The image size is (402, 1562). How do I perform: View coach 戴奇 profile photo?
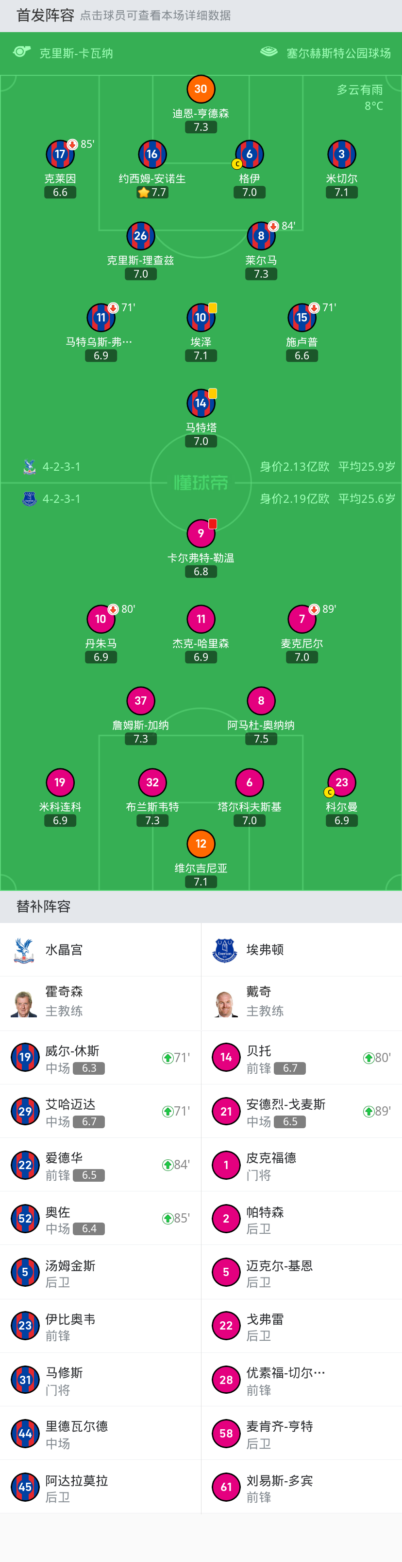(x=225, y=1004)
